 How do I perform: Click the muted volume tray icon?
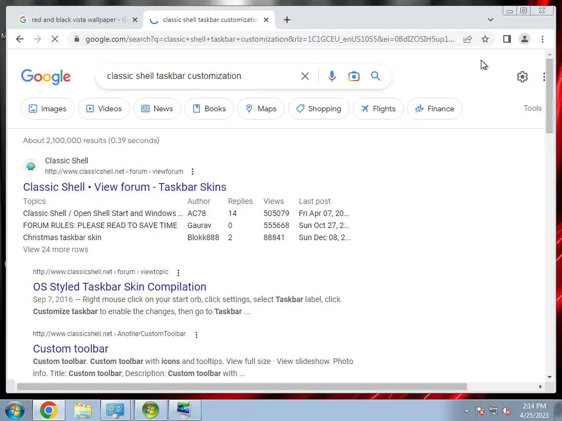tap(507, 411)
